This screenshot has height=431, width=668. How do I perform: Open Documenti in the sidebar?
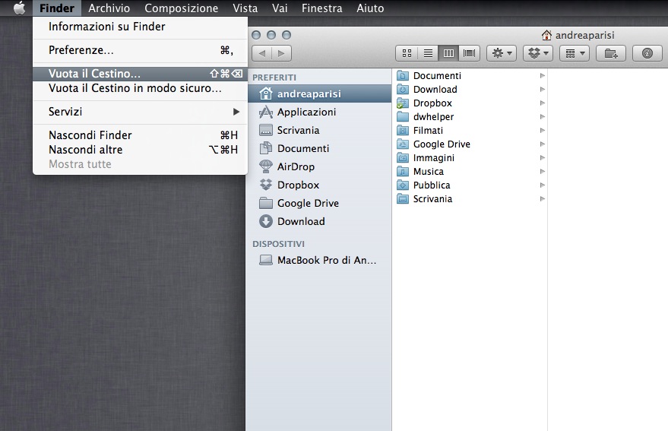(x=319, y=148)
